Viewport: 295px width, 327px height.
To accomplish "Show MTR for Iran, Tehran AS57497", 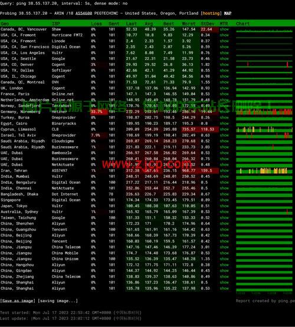I will [x=224, y=171].
